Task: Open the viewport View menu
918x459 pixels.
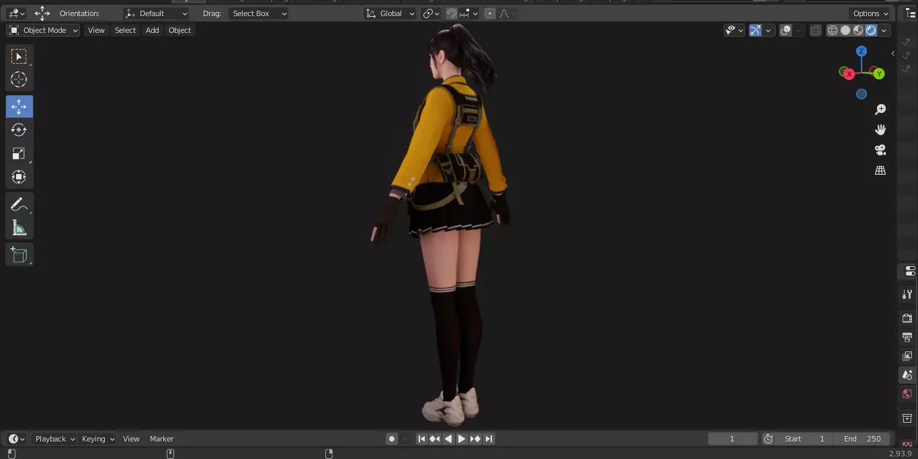Action: 96,30
